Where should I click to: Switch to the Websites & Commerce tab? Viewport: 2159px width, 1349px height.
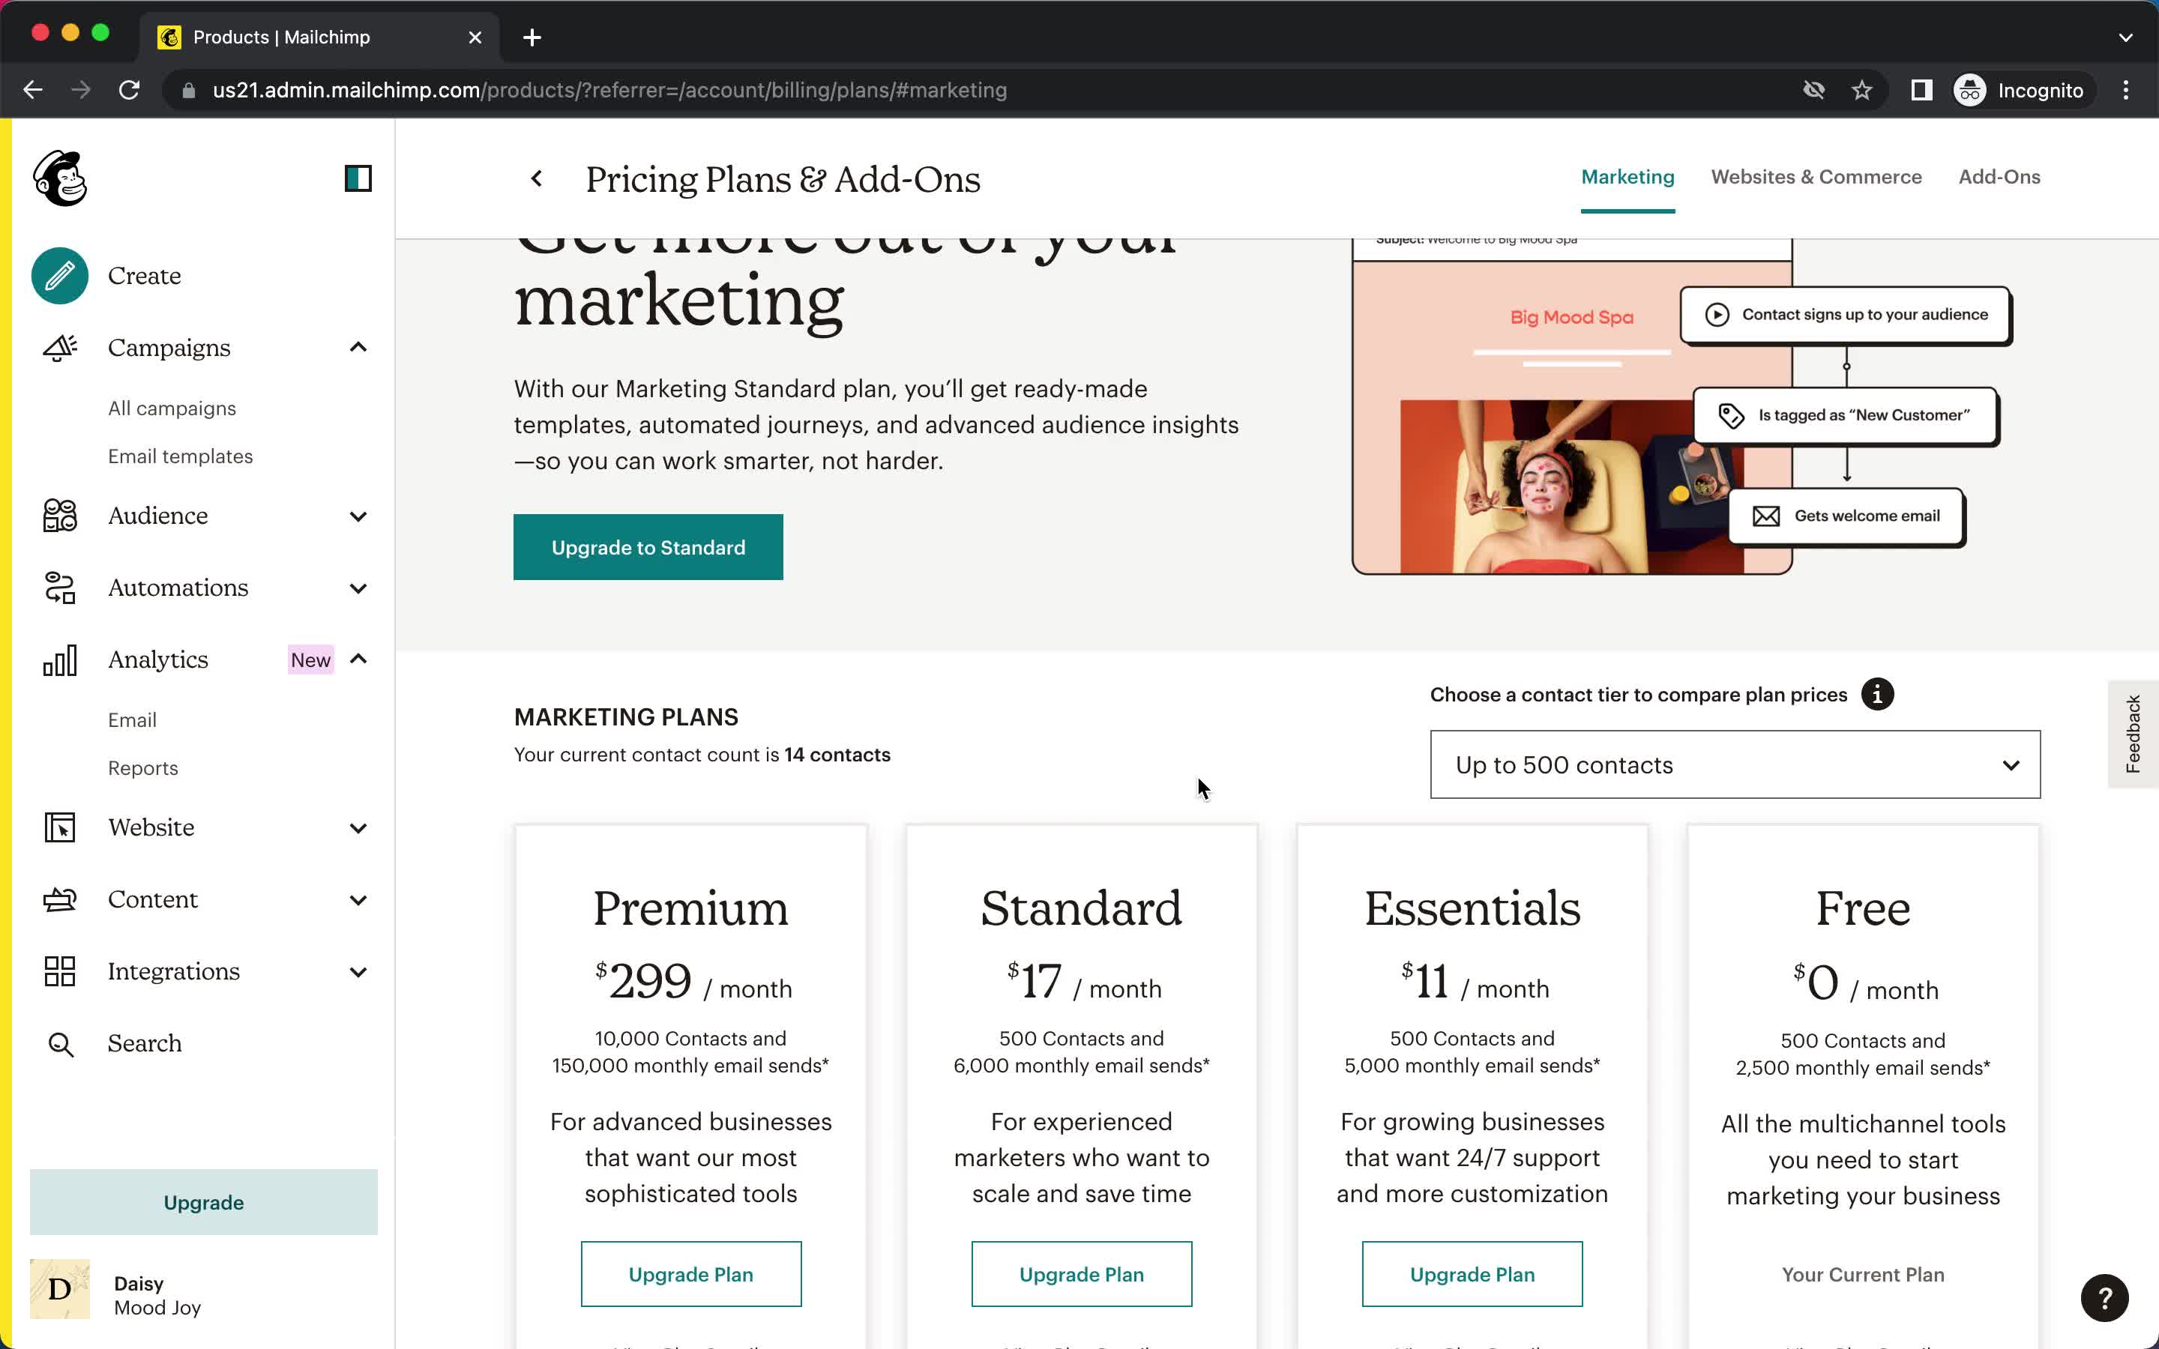pos(1816,175)
